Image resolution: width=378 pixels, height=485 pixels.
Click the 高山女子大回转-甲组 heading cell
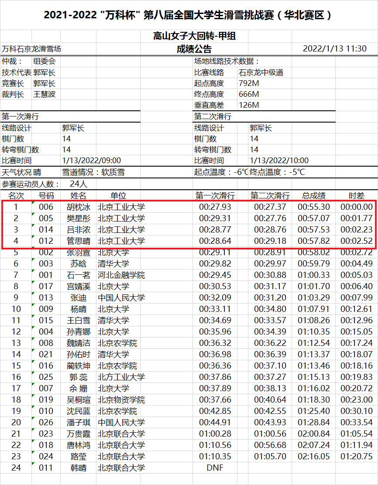[x=194, y=36]
